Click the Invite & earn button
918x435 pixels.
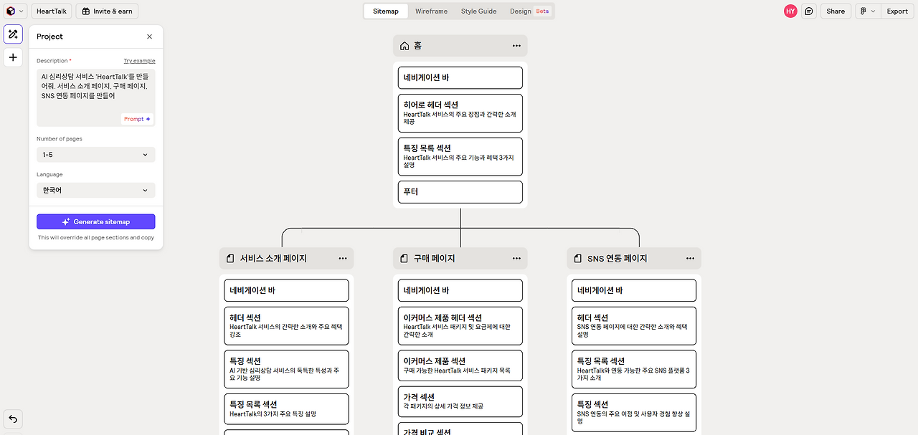click(x=107, y=11)
